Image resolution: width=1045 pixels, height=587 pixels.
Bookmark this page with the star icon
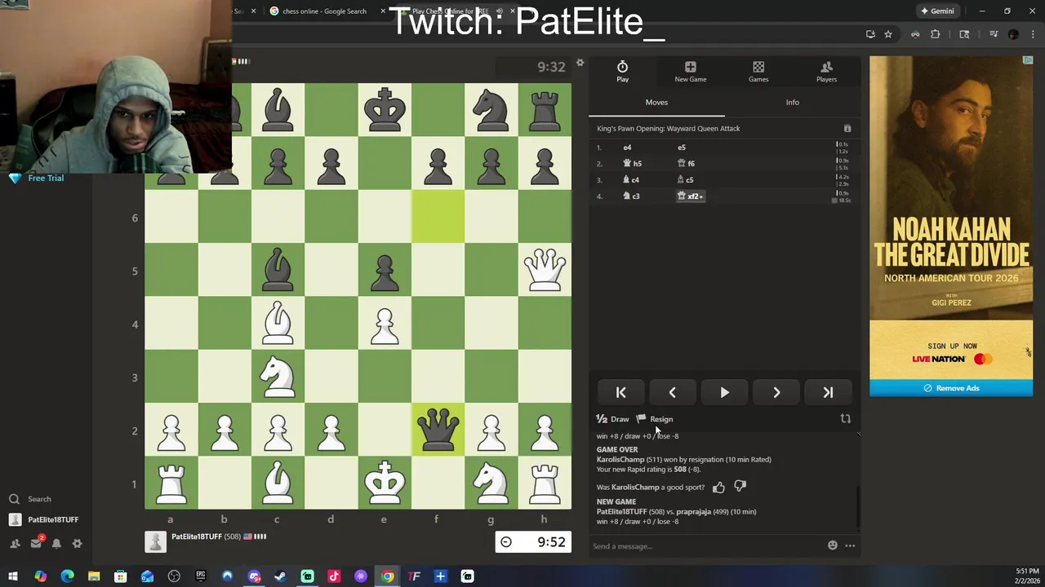(x=888, y=34)
